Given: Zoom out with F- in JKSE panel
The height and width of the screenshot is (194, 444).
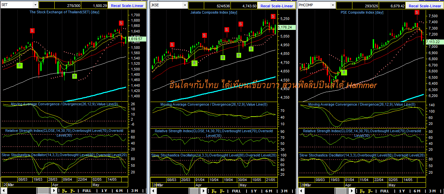Looking at the screenshot, I should point(222,191).
